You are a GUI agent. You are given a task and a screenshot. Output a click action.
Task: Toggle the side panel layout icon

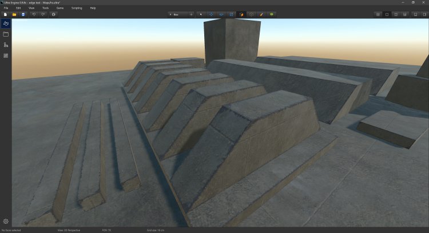coord(424,14)
